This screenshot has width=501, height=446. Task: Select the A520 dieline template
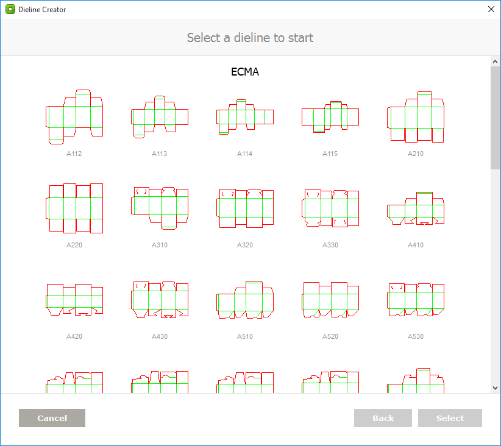pos(330,300)
